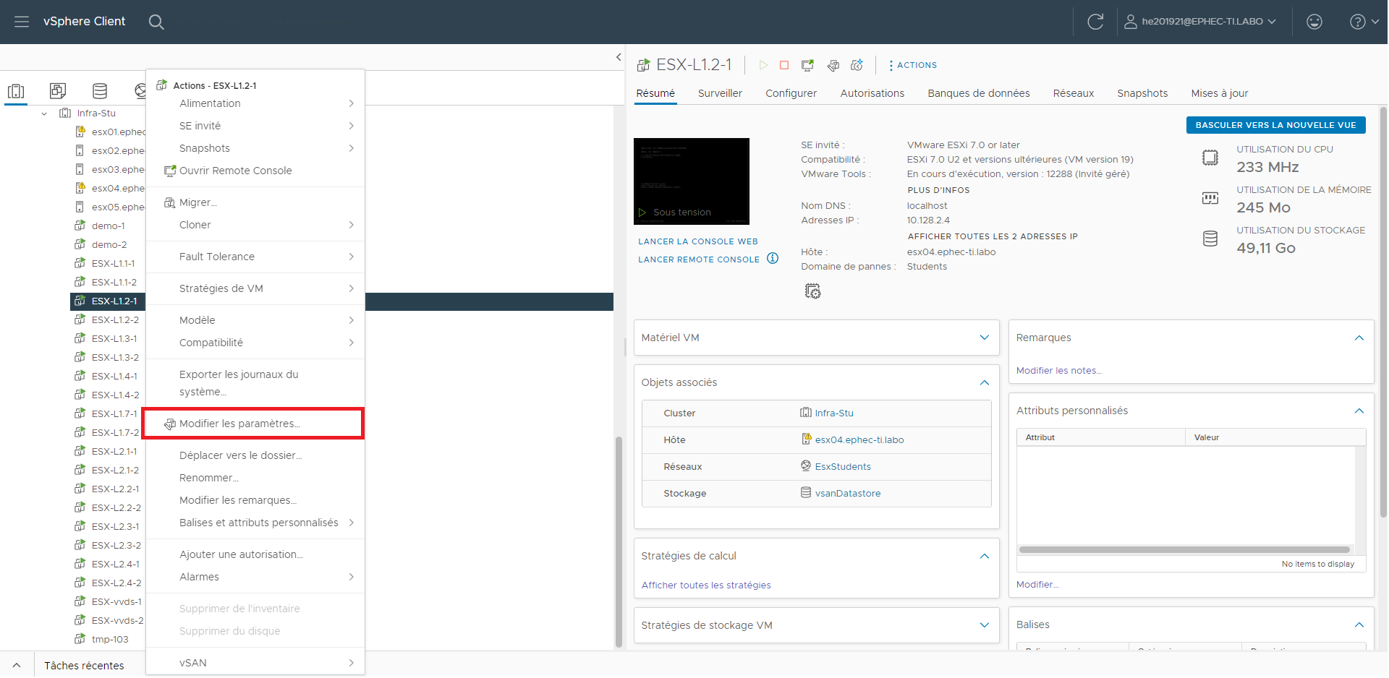Click the Power On toolbar icon
This screenshot has width=1389, height=678.
pos(763,65)
